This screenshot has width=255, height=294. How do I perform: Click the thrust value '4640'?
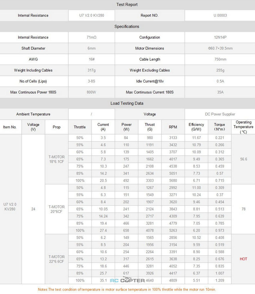coord(150,280)
